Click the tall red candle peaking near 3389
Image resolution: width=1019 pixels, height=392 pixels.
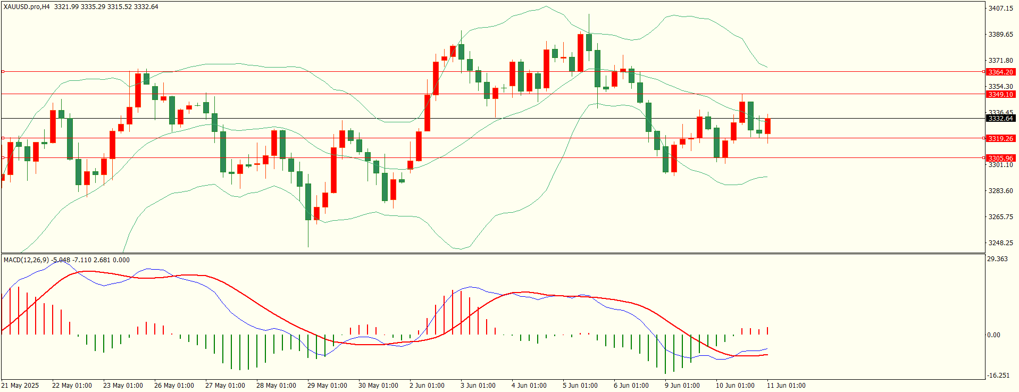pos(580,53)
